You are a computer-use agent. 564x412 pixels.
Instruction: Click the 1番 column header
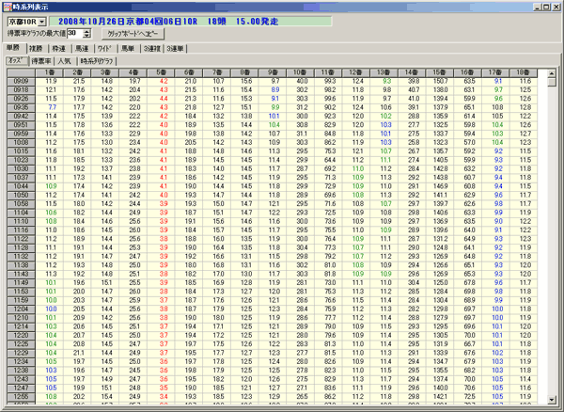tap(49, 72)
